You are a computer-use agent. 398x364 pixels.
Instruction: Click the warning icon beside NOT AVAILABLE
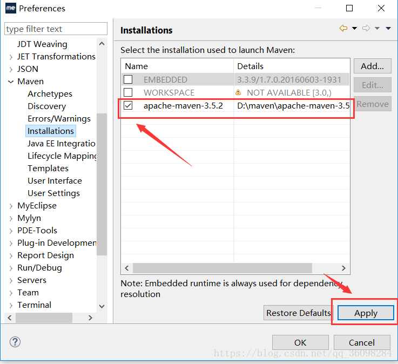click(x=238, y=92)
